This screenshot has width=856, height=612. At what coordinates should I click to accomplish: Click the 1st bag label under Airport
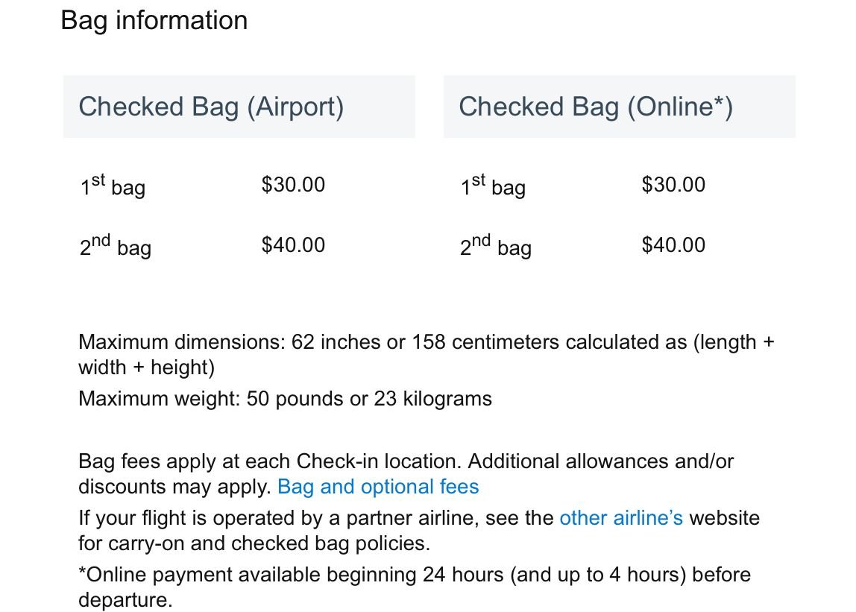point(113,186)
